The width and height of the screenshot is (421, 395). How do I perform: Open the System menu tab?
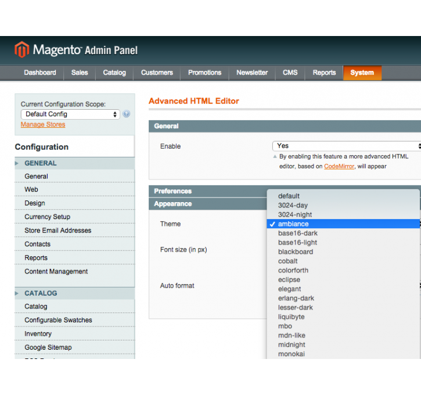tap(362, 73)
